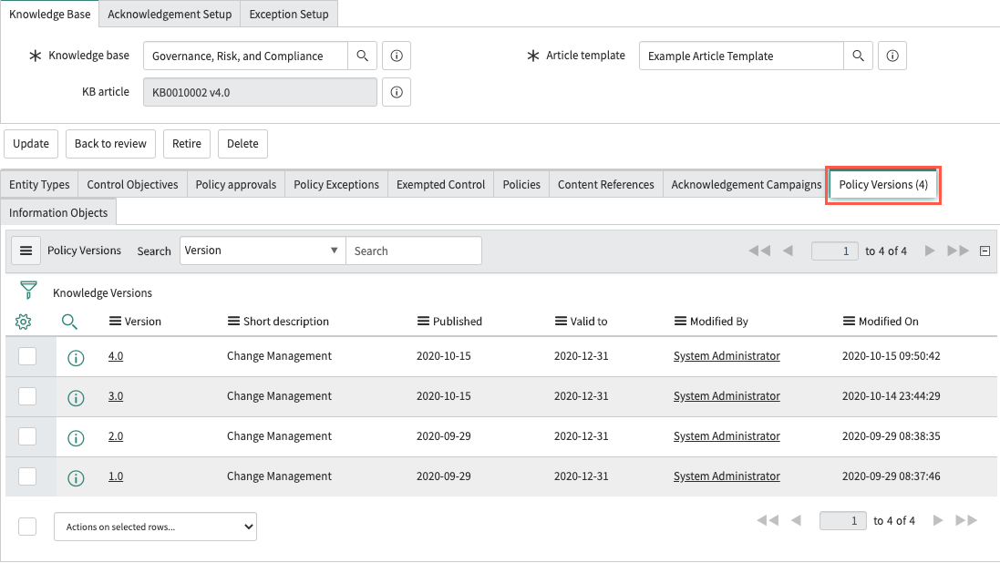Viewport: 1000px width, 563px height.
Task: Open the Control Objectives tab
Action: (133, 184)
